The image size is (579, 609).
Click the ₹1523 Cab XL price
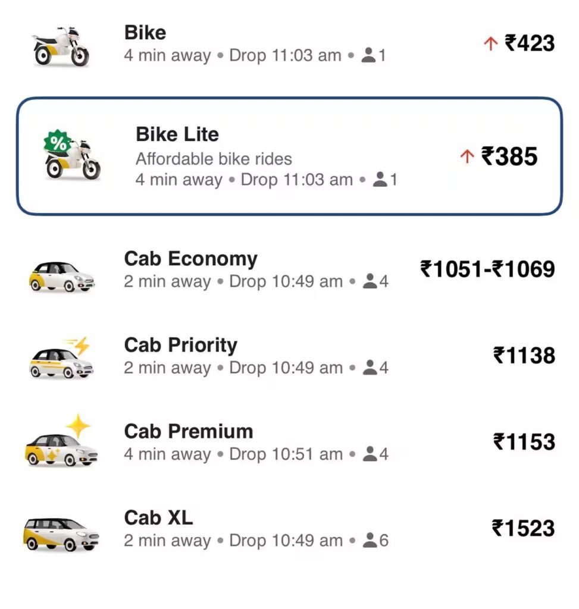[523, 528]
